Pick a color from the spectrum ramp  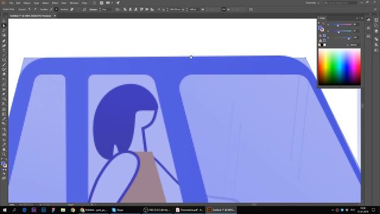click(x=339, y=67)
